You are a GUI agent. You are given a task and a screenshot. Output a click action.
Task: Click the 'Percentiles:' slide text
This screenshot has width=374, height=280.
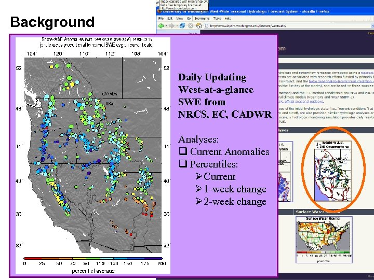pyautogui.click(x=213, y=164)
